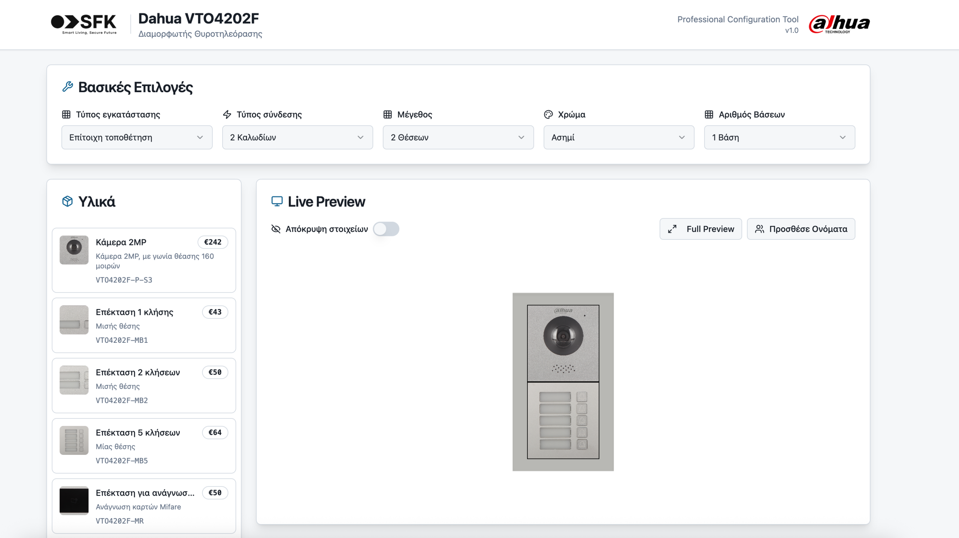Click the Full Preview button

pyautogui.click(x=701, y=229)
